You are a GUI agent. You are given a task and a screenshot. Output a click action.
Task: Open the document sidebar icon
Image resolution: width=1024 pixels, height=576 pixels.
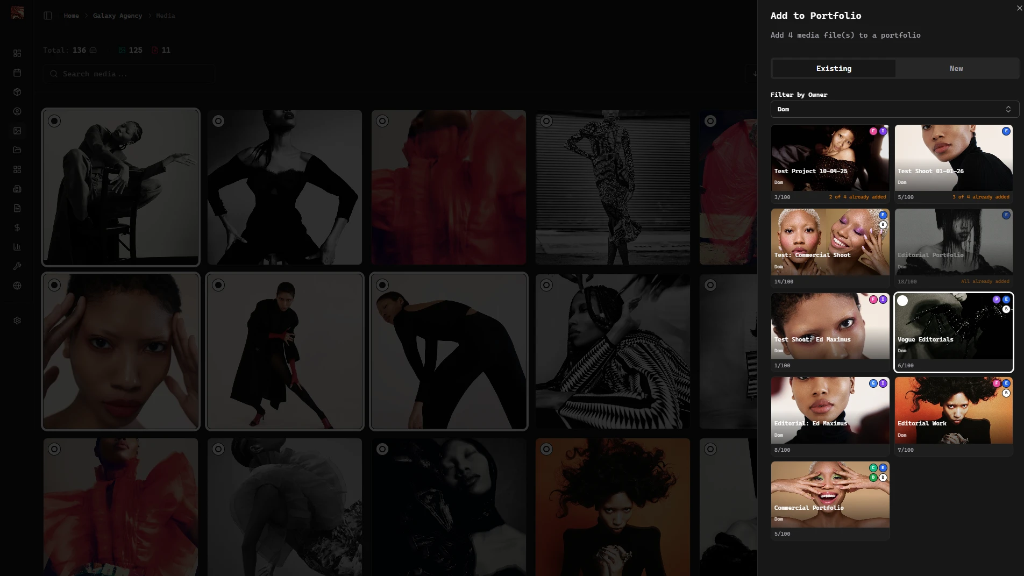pos(17,208)
